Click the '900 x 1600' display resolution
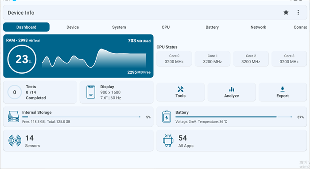310x169 pixels. (x=110, y=92)
